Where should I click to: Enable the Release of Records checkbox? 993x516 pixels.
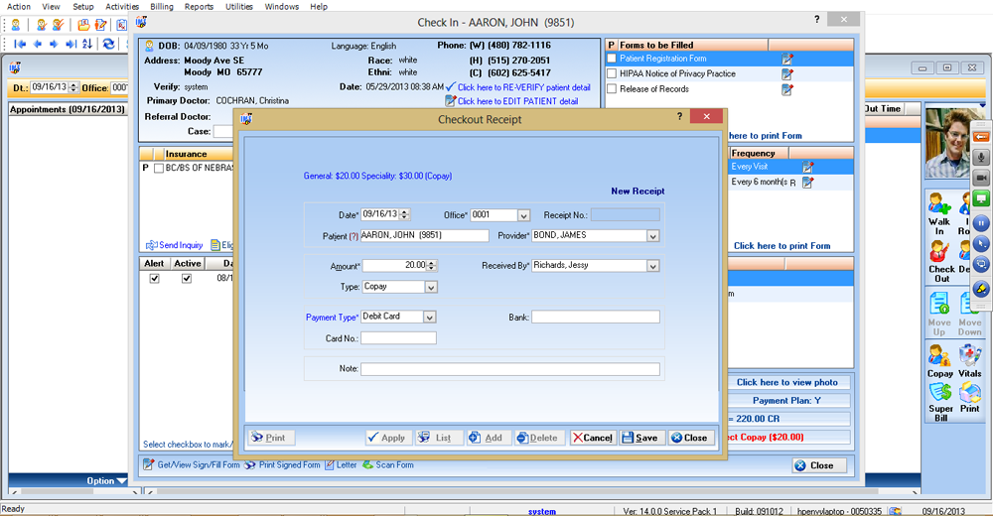pyautogui.click(x=612, y=89)
